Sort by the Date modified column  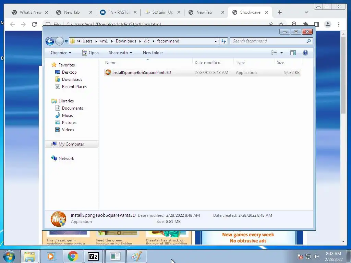click(213, 63)
